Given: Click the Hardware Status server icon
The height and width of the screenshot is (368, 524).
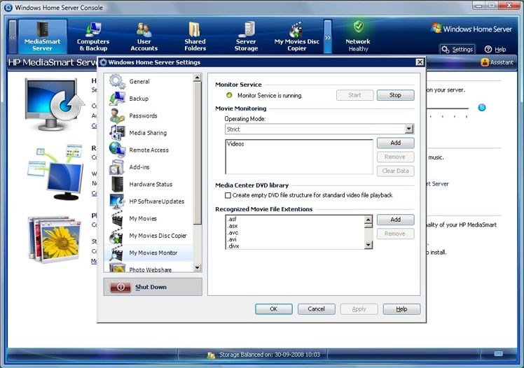Looking at the screenshot, I should tap(117, 184).
